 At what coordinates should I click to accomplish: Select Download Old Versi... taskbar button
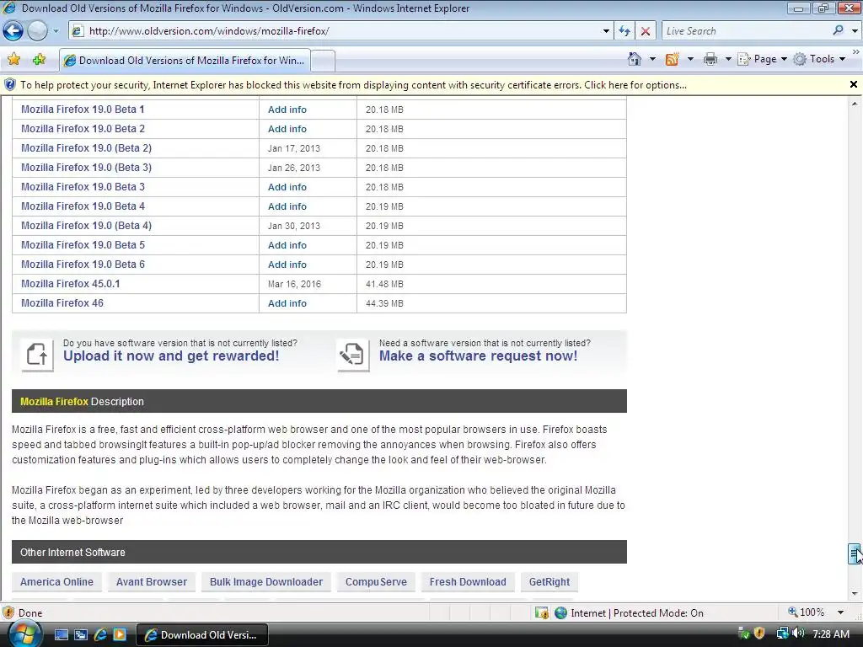tap(202, 635)
